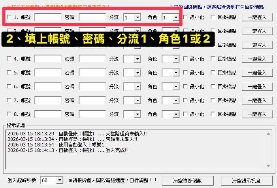Open row 5 分流 combo box
277x188 pixels.
pyautogui.click(x=138, y=72)
